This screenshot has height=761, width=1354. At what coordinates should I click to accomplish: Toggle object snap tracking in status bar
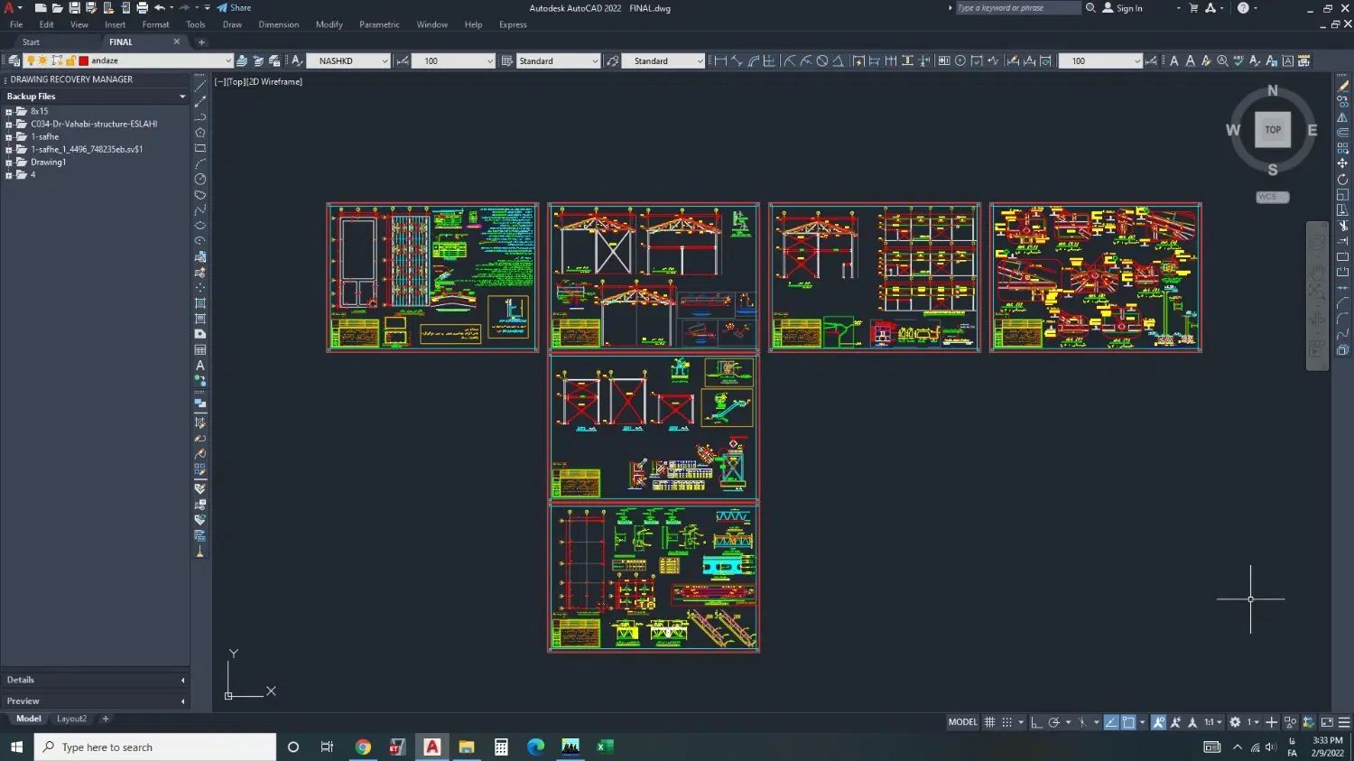coord(1111,722)
